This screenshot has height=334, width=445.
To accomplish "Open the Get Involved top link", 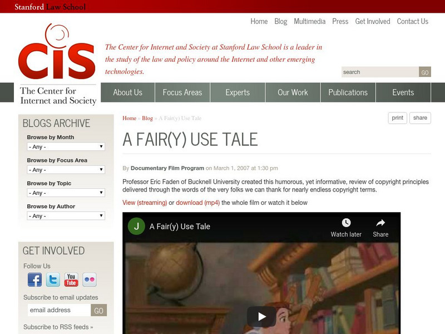I will tap(373, 21).
